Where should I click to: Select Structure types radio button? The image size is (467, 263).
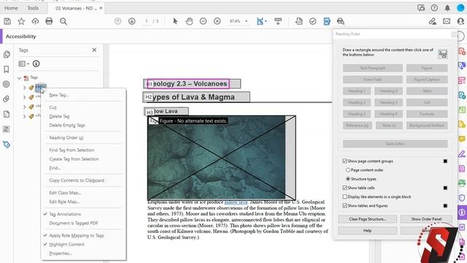tap(347, 179)
